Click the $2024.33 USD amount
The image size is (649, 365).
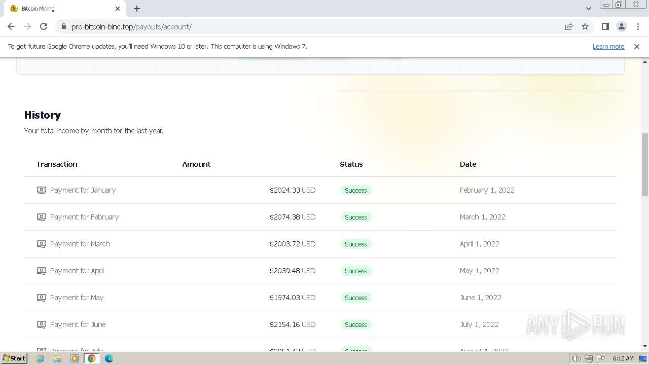pyautogui.click(x=293, y=190)
